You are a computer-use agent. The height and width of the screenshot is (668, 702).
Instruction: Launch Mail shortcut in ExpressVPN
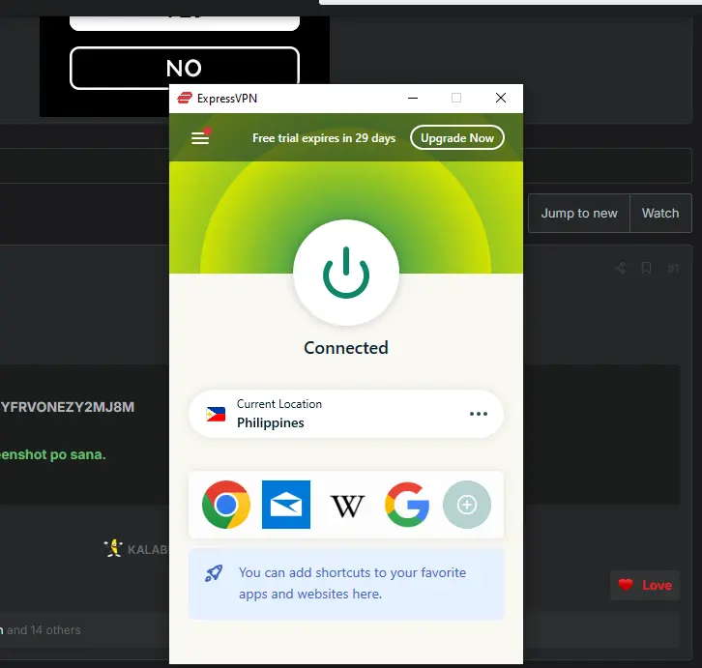[286, 505]
